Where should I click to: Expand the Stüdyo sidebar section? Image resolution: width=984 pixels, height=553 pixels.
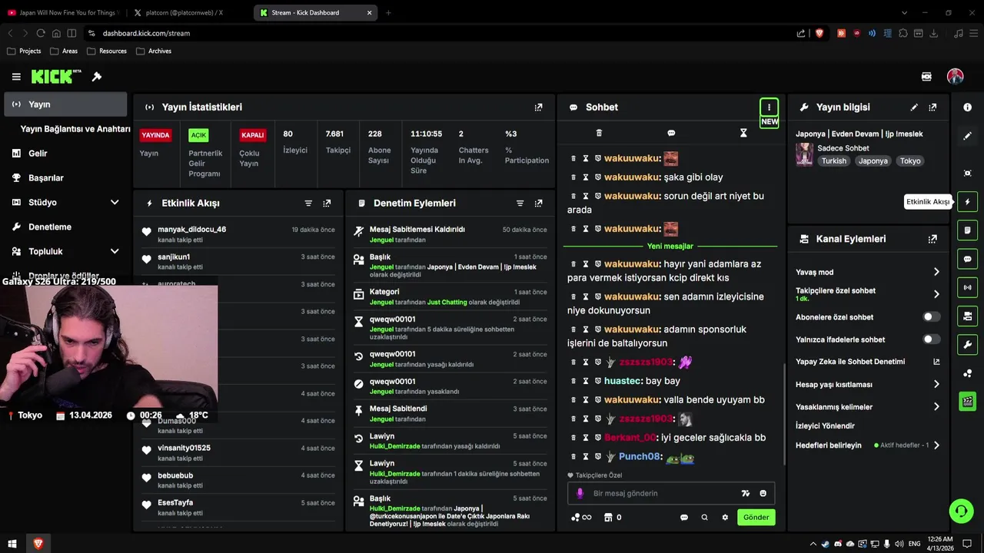[x=115, y=203]
